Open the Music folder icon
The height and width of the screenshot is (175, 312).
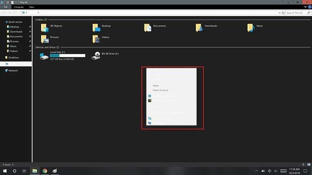[251, 28]
